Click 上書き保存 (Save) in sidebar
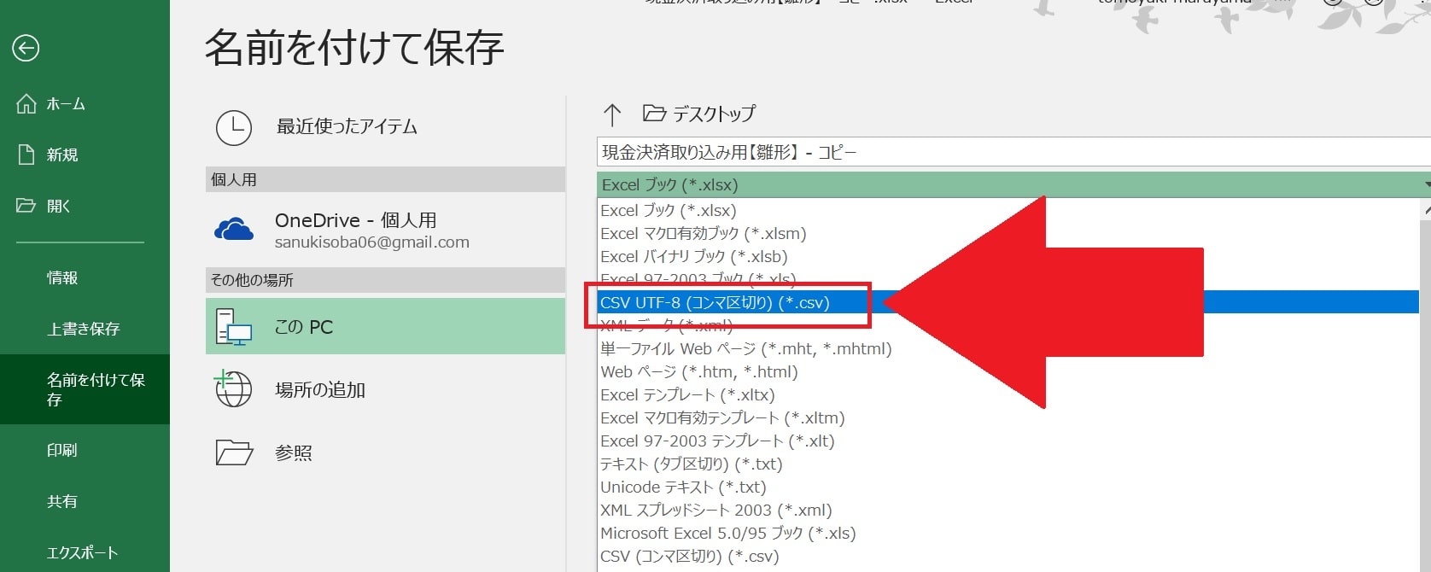This screenshot has width=1431, height=572. click(x=83, y=329)
